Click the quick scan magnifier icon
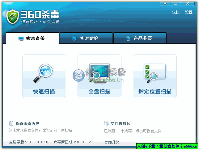The image size is (199, 150). (x=44, y=73)
